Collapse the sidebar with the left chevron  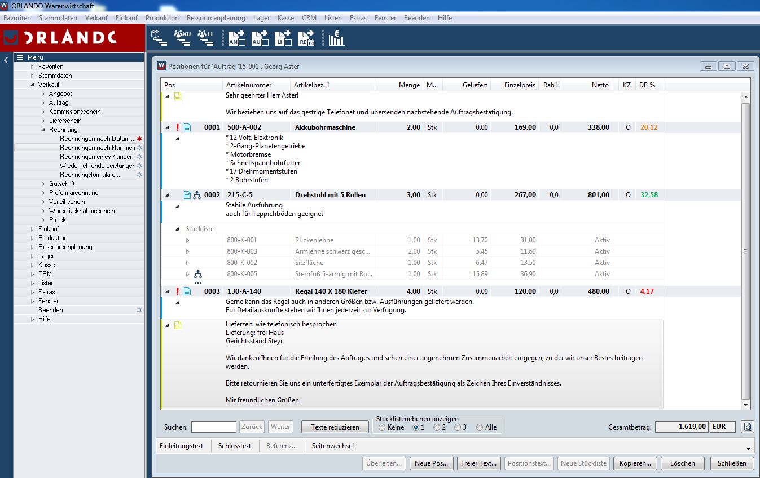(x=6, y=60)
